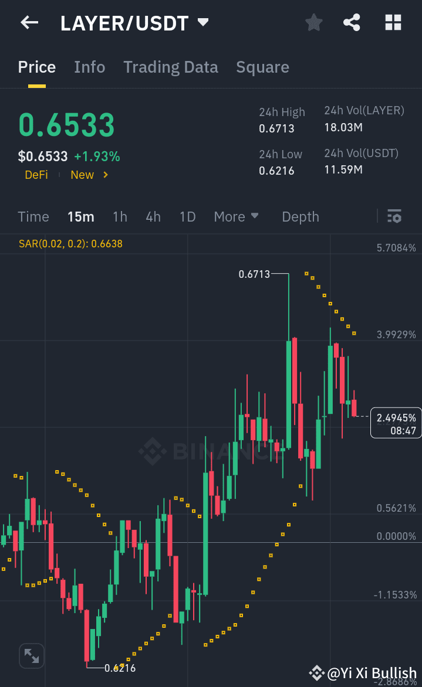This screenshot has width=422, height=687.
Task: Open the share options icon
Action: point(352,22)
